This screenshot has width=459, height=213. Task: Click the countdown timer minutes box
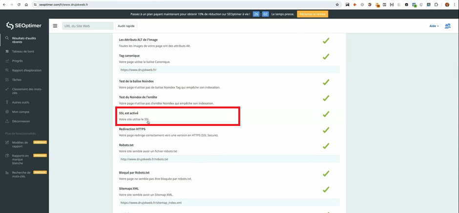(256, 14)
